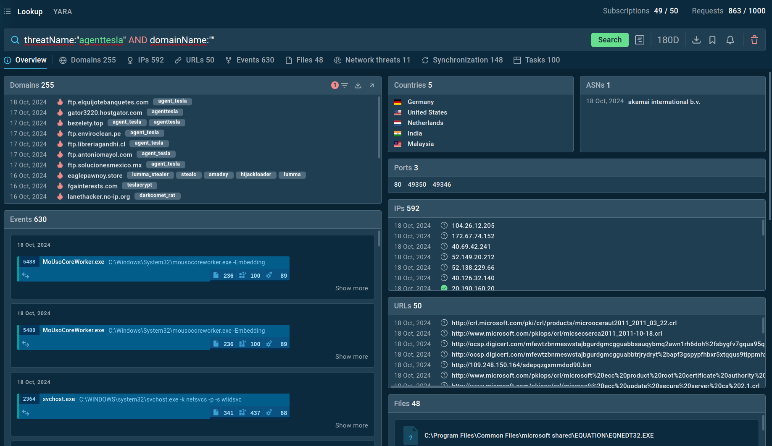Screen dimensions: 772x446
Task: Expand Show more on the second MoUsoCoreWorker event
Action: pos(351,357)
